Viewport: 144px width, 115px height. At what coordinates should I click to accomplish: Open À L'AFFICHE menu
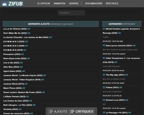point(44,4)
